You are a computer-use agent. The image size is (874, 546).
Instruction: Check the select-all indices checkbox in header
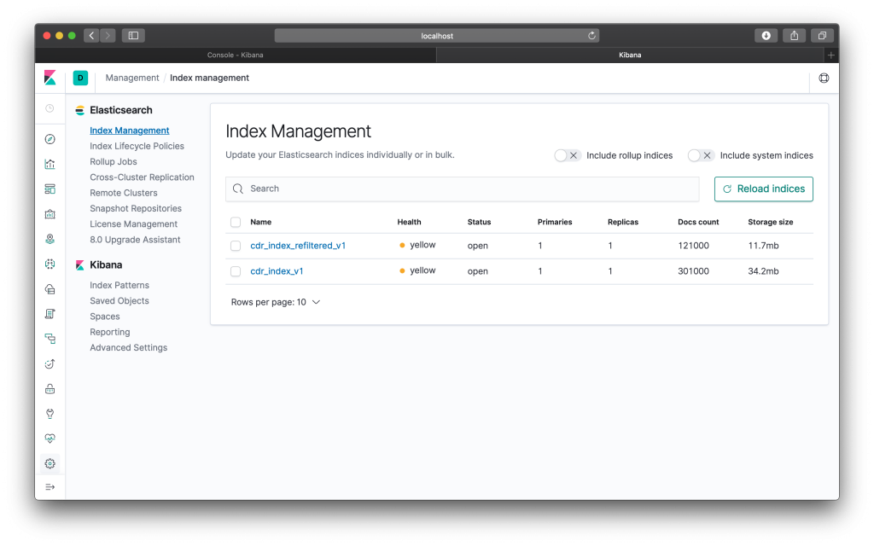coord(236,223)
